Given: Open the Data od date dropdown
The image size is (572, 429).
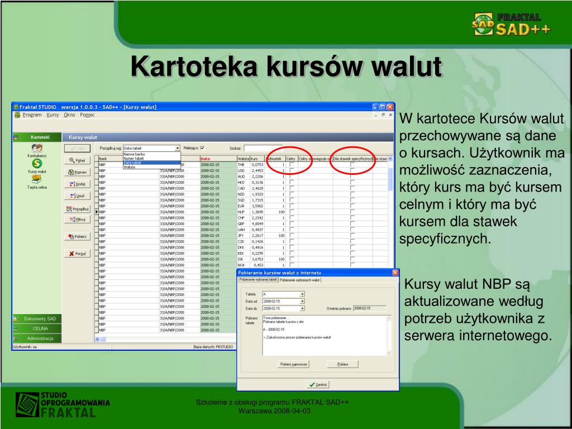Looking at the screenshot, I should (302, 301).
